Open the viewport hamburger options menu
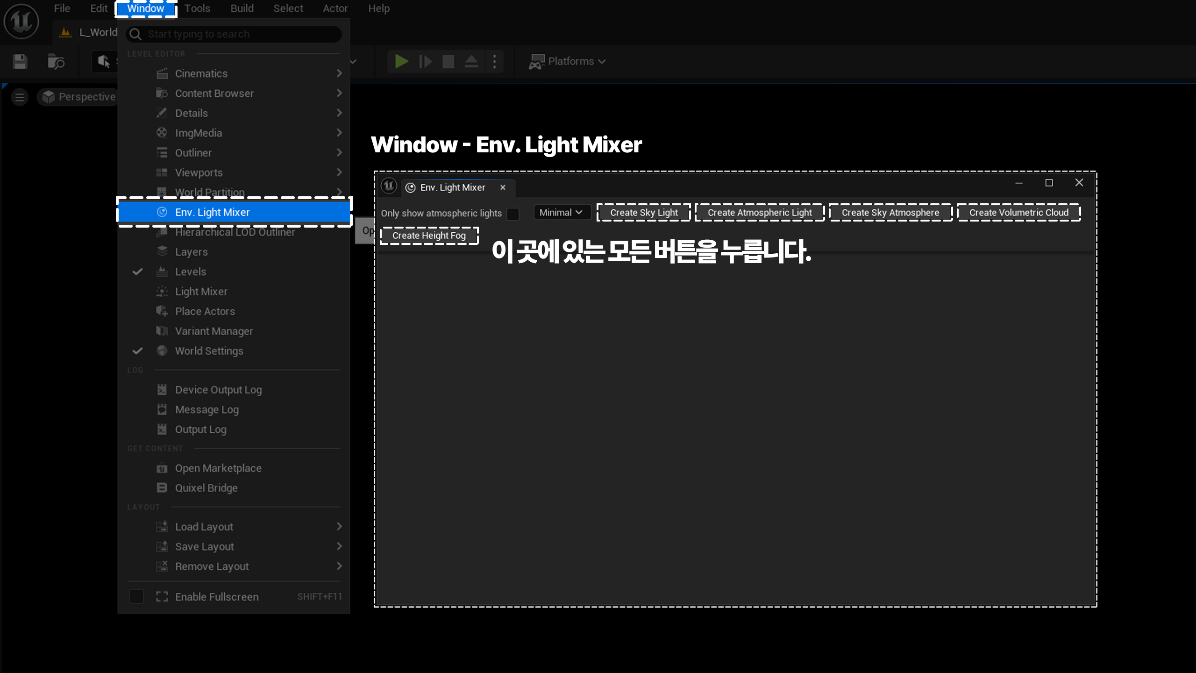The width and height of the screenshot is (1196, 673). click(x=20, y=97)
